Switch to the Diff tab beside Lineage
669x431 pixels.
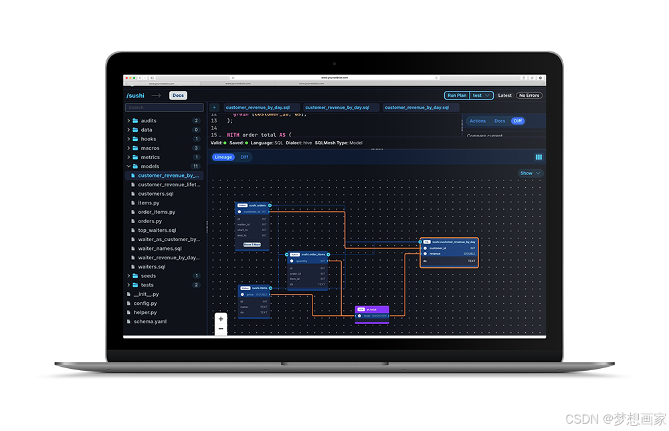pos(244,157)
